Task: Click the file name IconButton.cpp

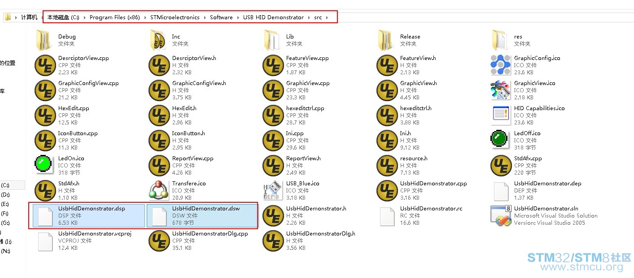Action: (78, 133)
